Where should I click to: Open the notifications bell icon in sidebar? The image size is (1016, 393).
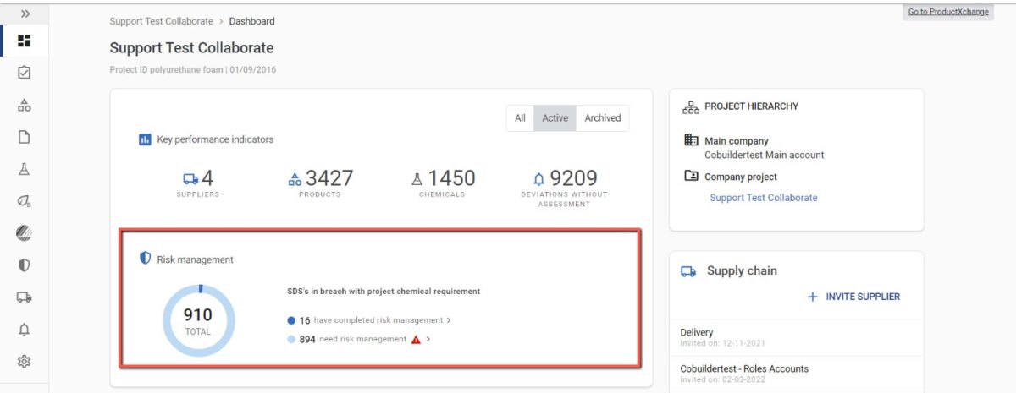point(24,330)
